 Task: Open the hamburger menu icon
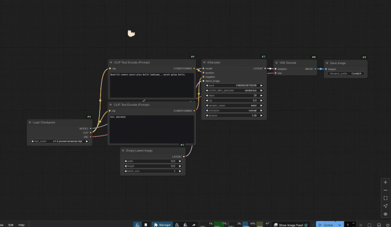pos(388,225)
